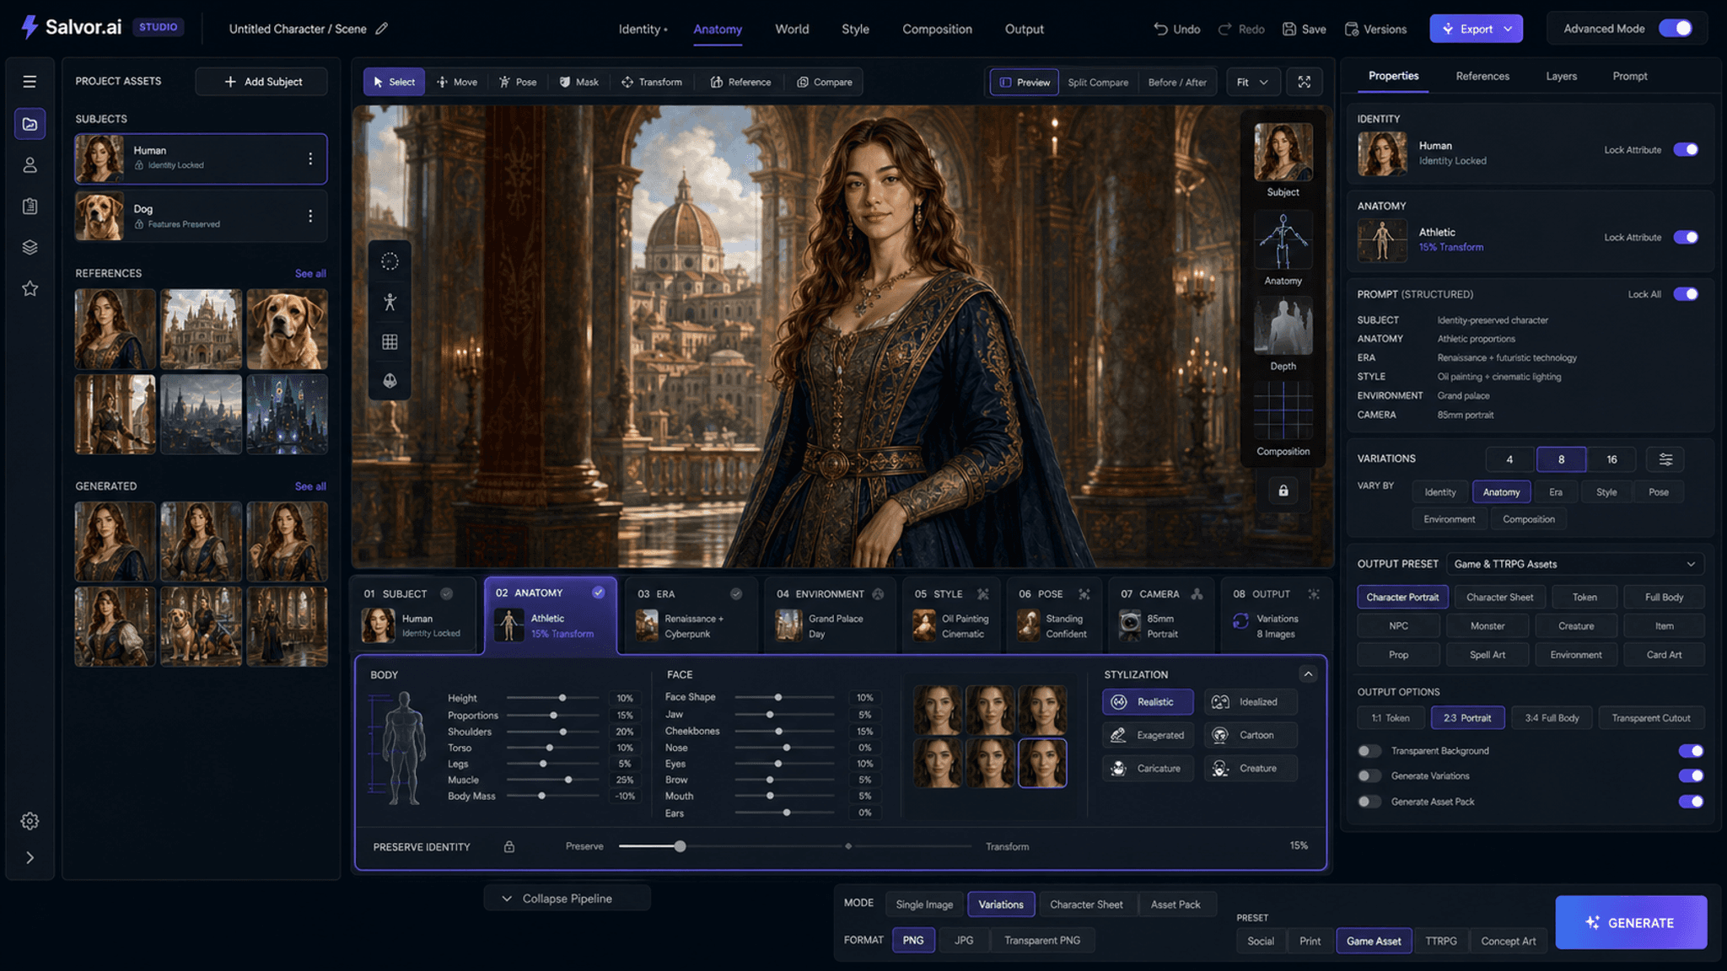Toggle Anatomy Lock Attribute switch
This screenshot has width=1727, height=971.
point(1686,238)
